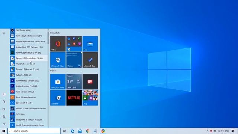
Task: Open Mail from the taskbar
Action: 80,131
